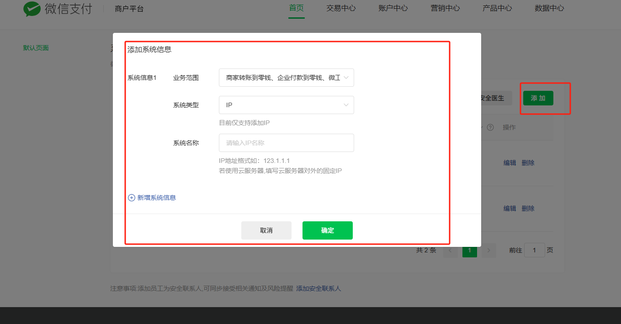621x324 pixels.
Task: Click the 默认页面 sidebar link
Action: (x=36, y=48)
